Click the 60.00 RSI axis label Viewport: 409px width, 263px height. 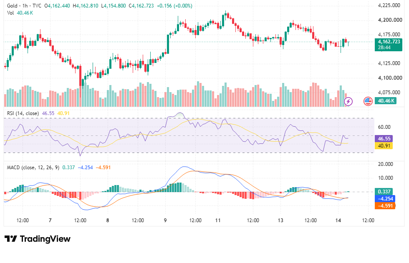384,127
